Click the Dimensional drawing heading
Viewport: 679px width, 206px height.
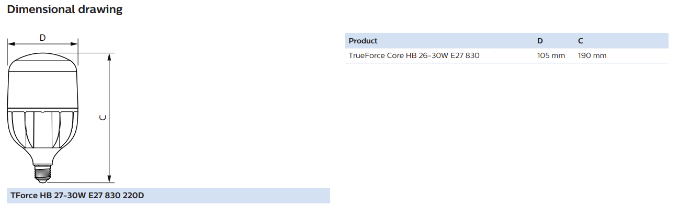click(x=65, y=9)
